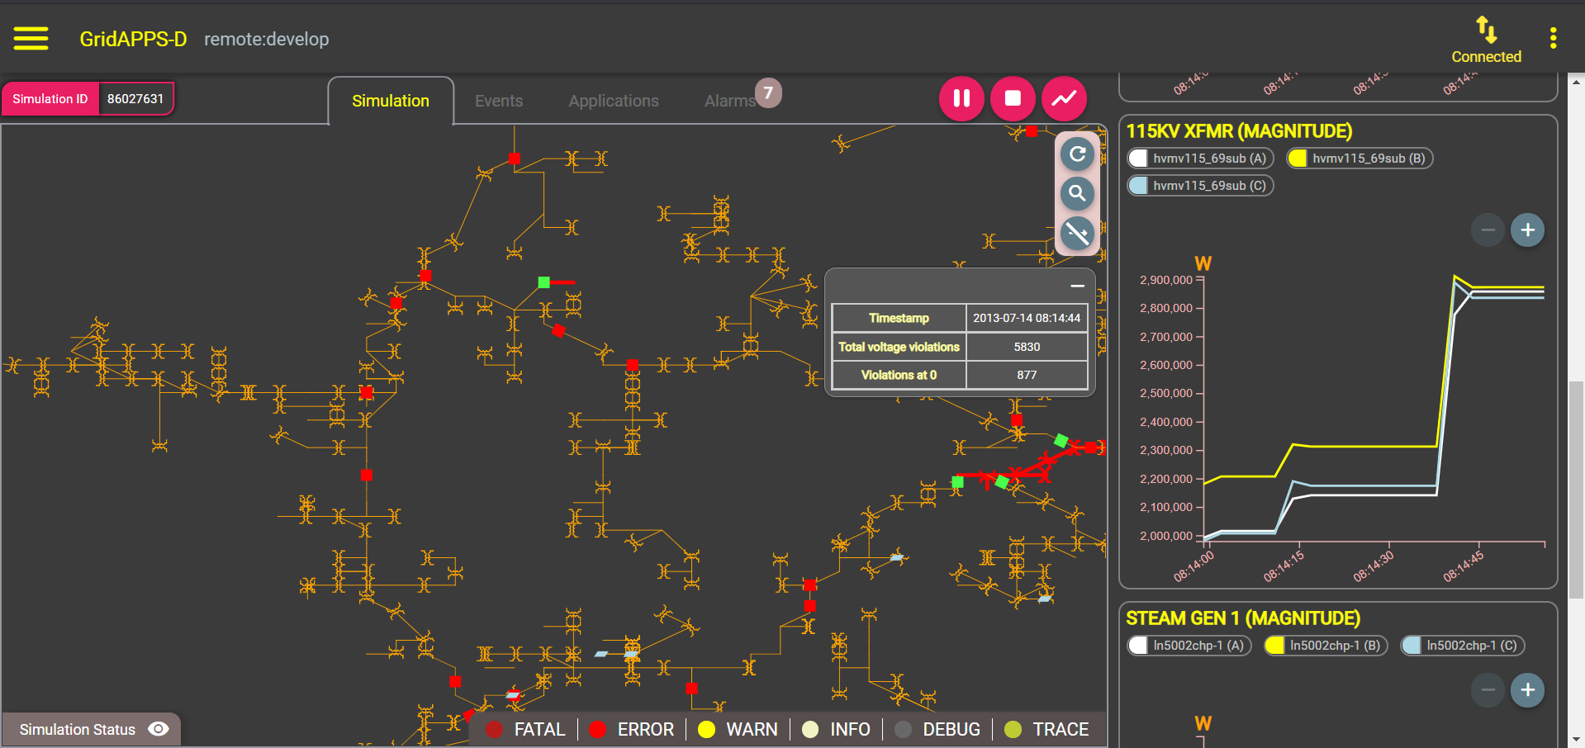
Task: Click the Simulation ID label
Action: tap(50, 99)
